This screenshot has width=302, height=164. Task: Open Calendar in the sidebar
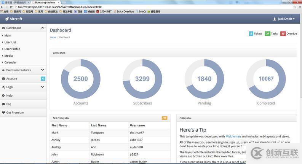click(x=10, y=62)
